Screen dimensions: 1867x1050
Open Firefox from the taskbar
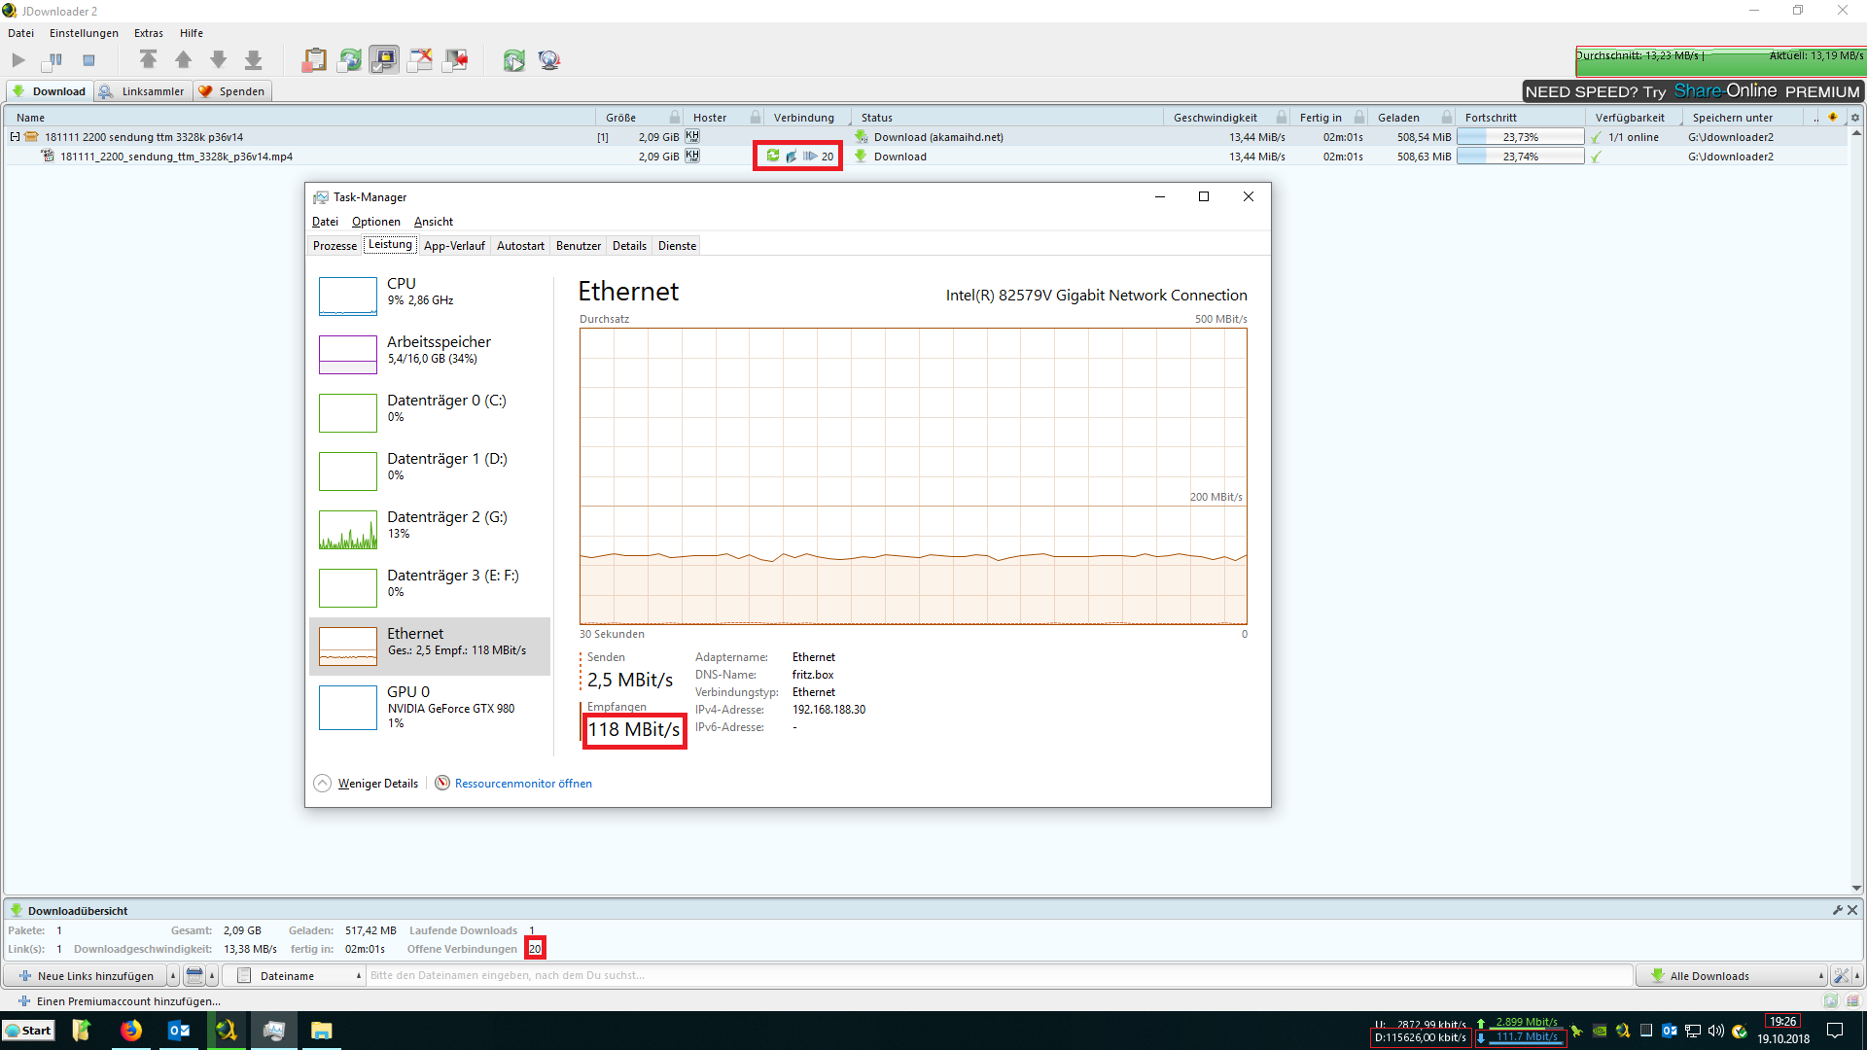point(130,1031)
